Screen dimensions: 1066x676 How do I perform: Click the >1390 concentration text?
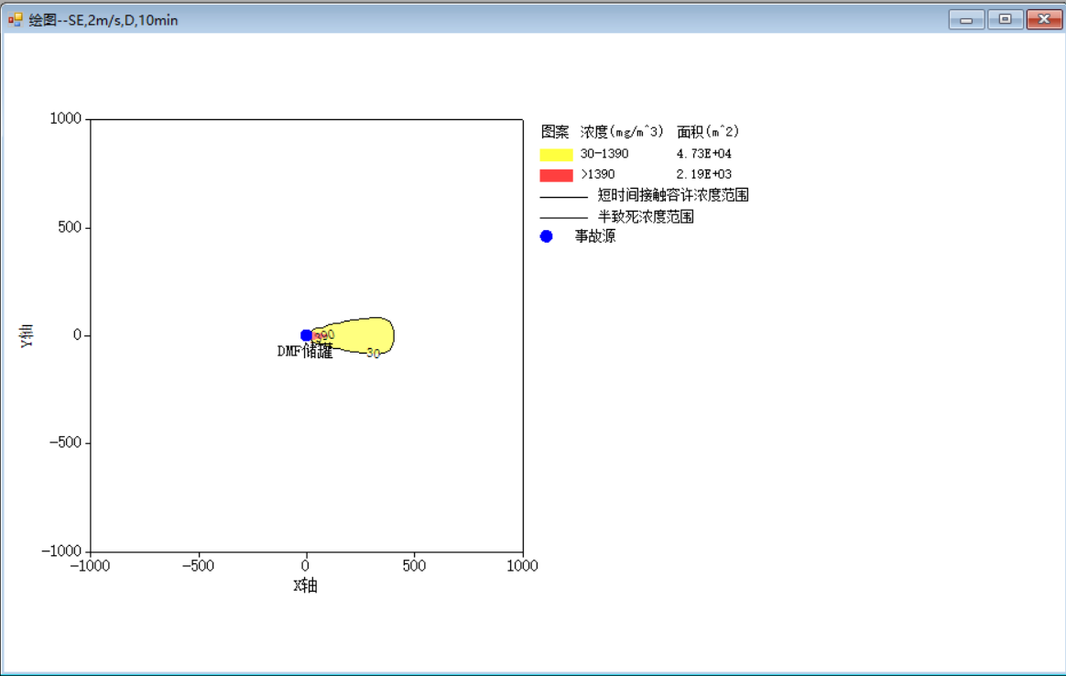click(x=598, y=175)
